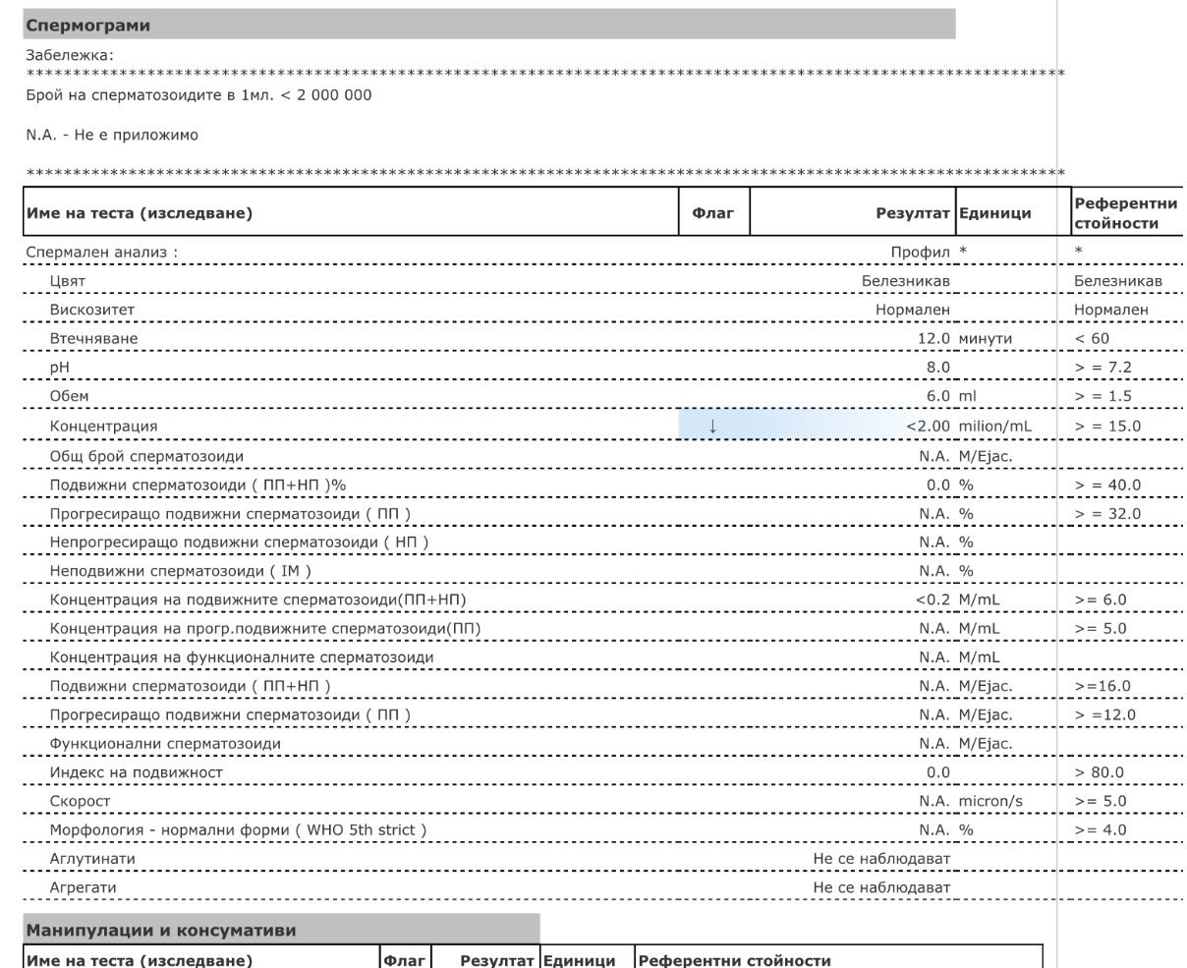Click the Референтни стойности header in the top table
1187x968 pixels.
(1125, 213)
